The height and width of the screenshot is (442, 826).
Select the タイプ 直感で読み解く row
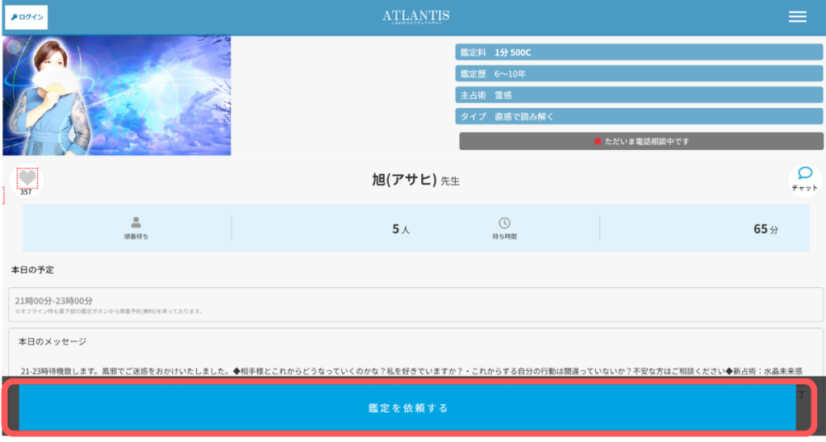639,116
